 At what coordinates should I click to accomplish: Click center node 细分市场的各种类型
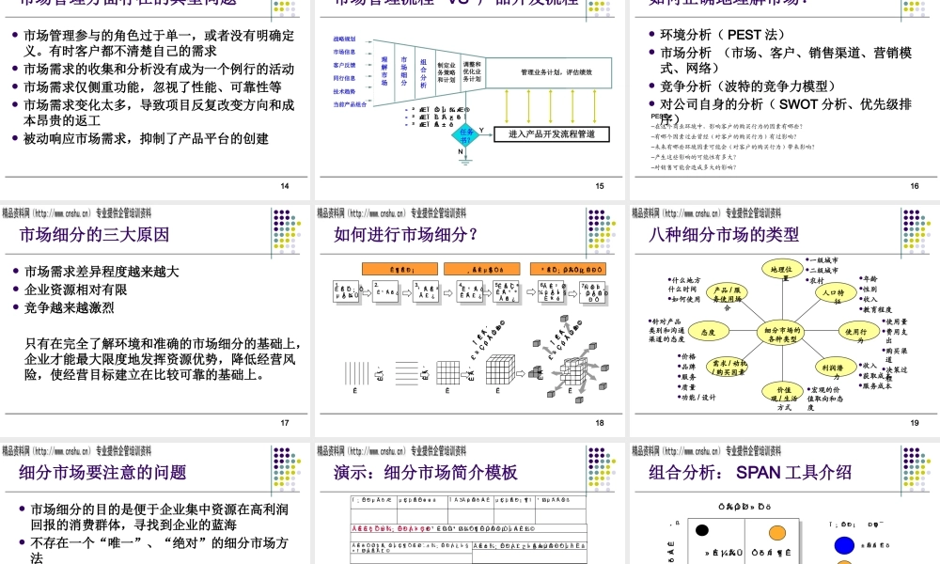click(x=782, y=334)
